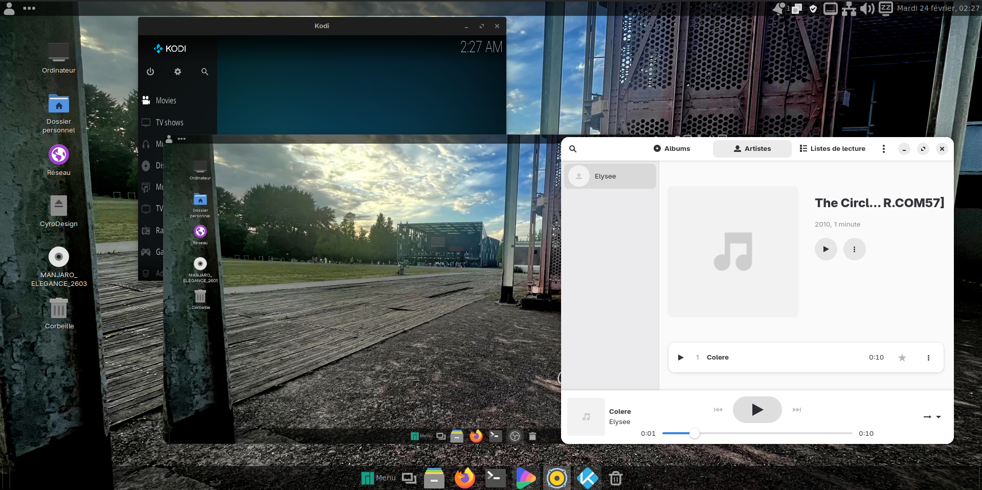Switch to the Albums tab

point(672,149)
